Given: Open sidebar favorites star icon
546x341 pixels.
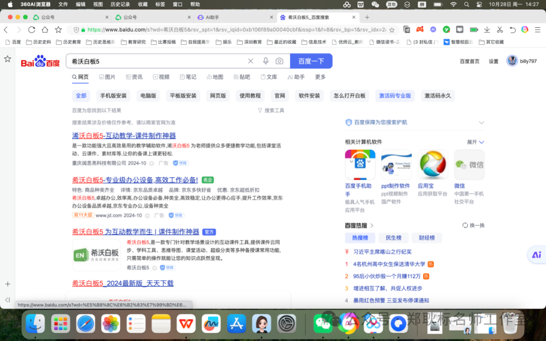Looking at the screenshot, I should 7,59.
